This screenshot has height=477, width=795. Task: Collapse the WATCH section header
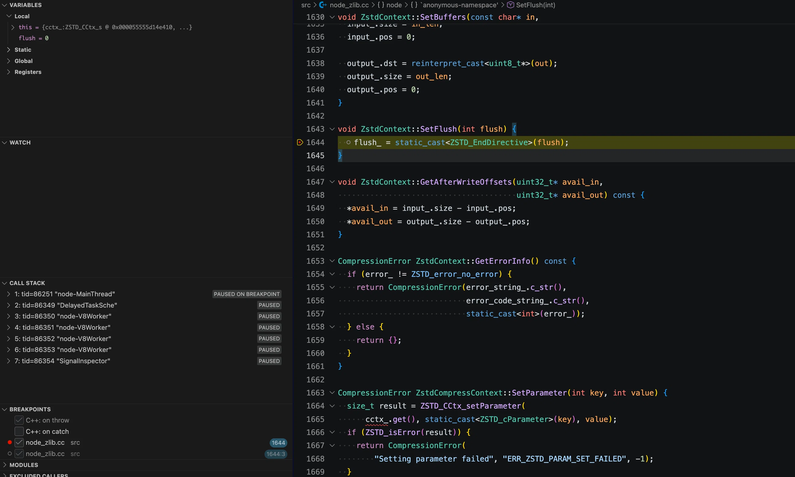[x=20, y=143]
